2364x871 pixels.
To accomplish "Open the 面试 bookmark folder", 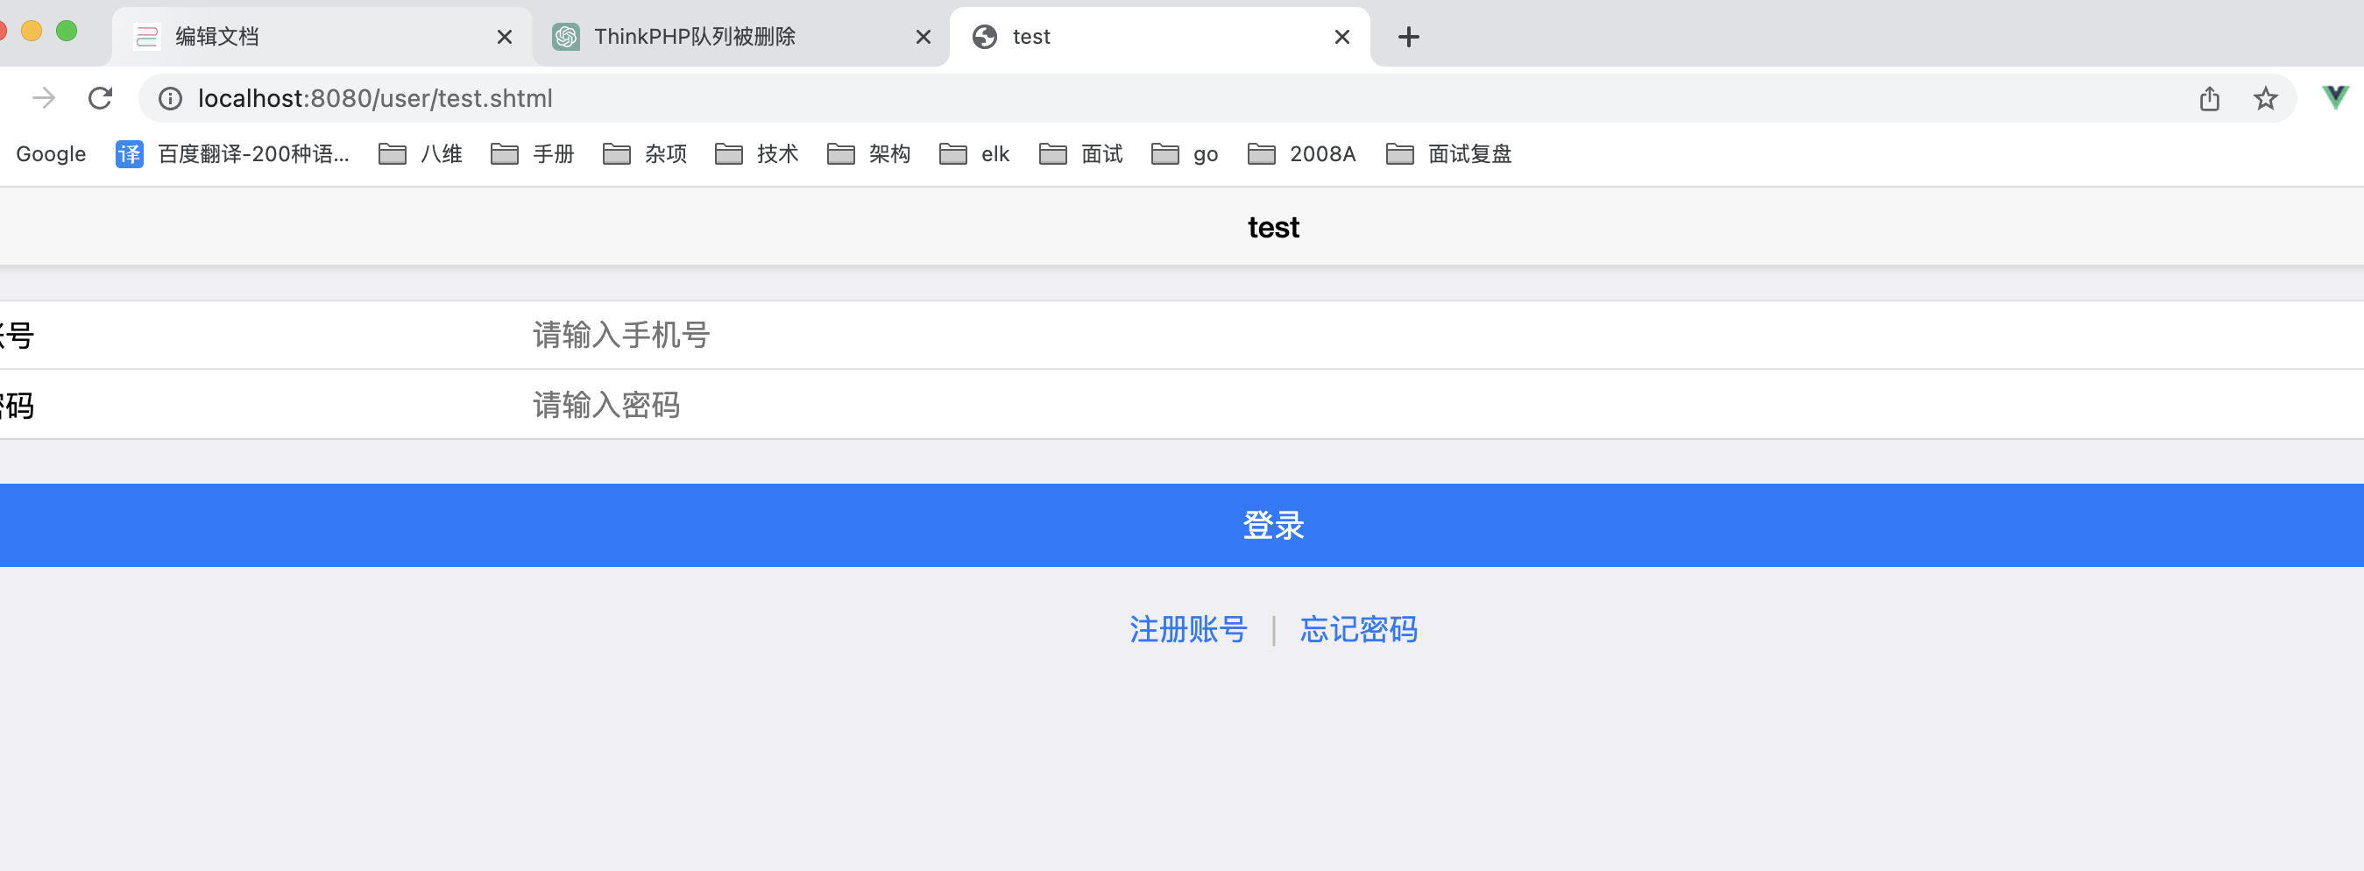I will 1080,154.
